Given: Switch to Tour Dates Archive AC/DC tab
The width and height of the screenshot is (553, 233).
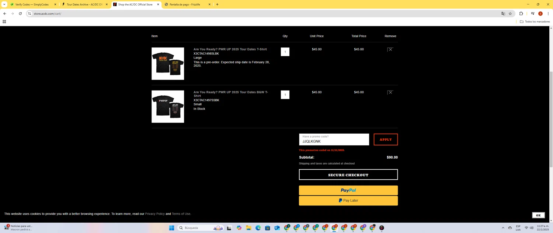Looking at the screenshot, I should tap(84, 4).
